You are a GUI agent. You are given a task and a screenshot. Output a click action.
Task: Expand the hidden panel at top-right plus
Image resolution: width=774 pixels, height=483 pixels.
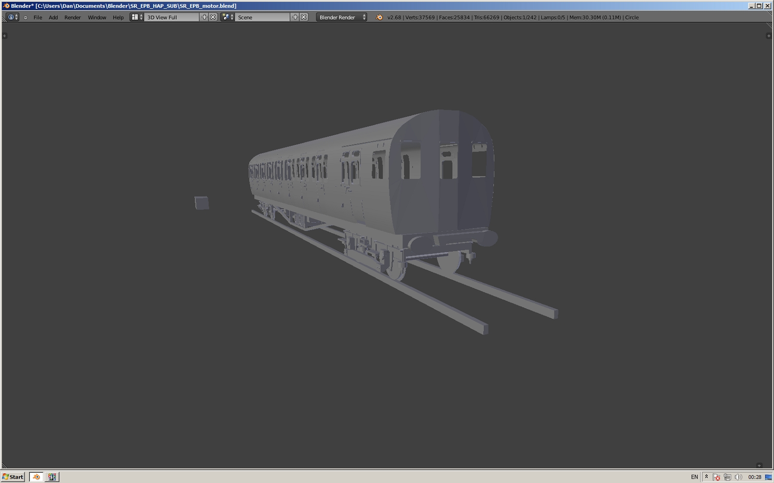click(x=769, y=36)
